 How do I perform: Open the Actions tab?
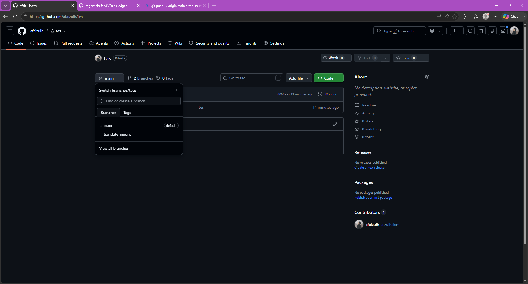coord(124,43)
